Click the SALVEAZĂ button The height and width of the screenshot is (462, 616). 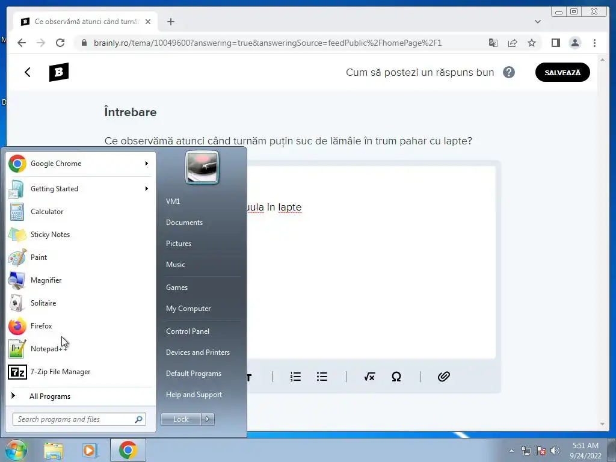(x=562, y=72)
